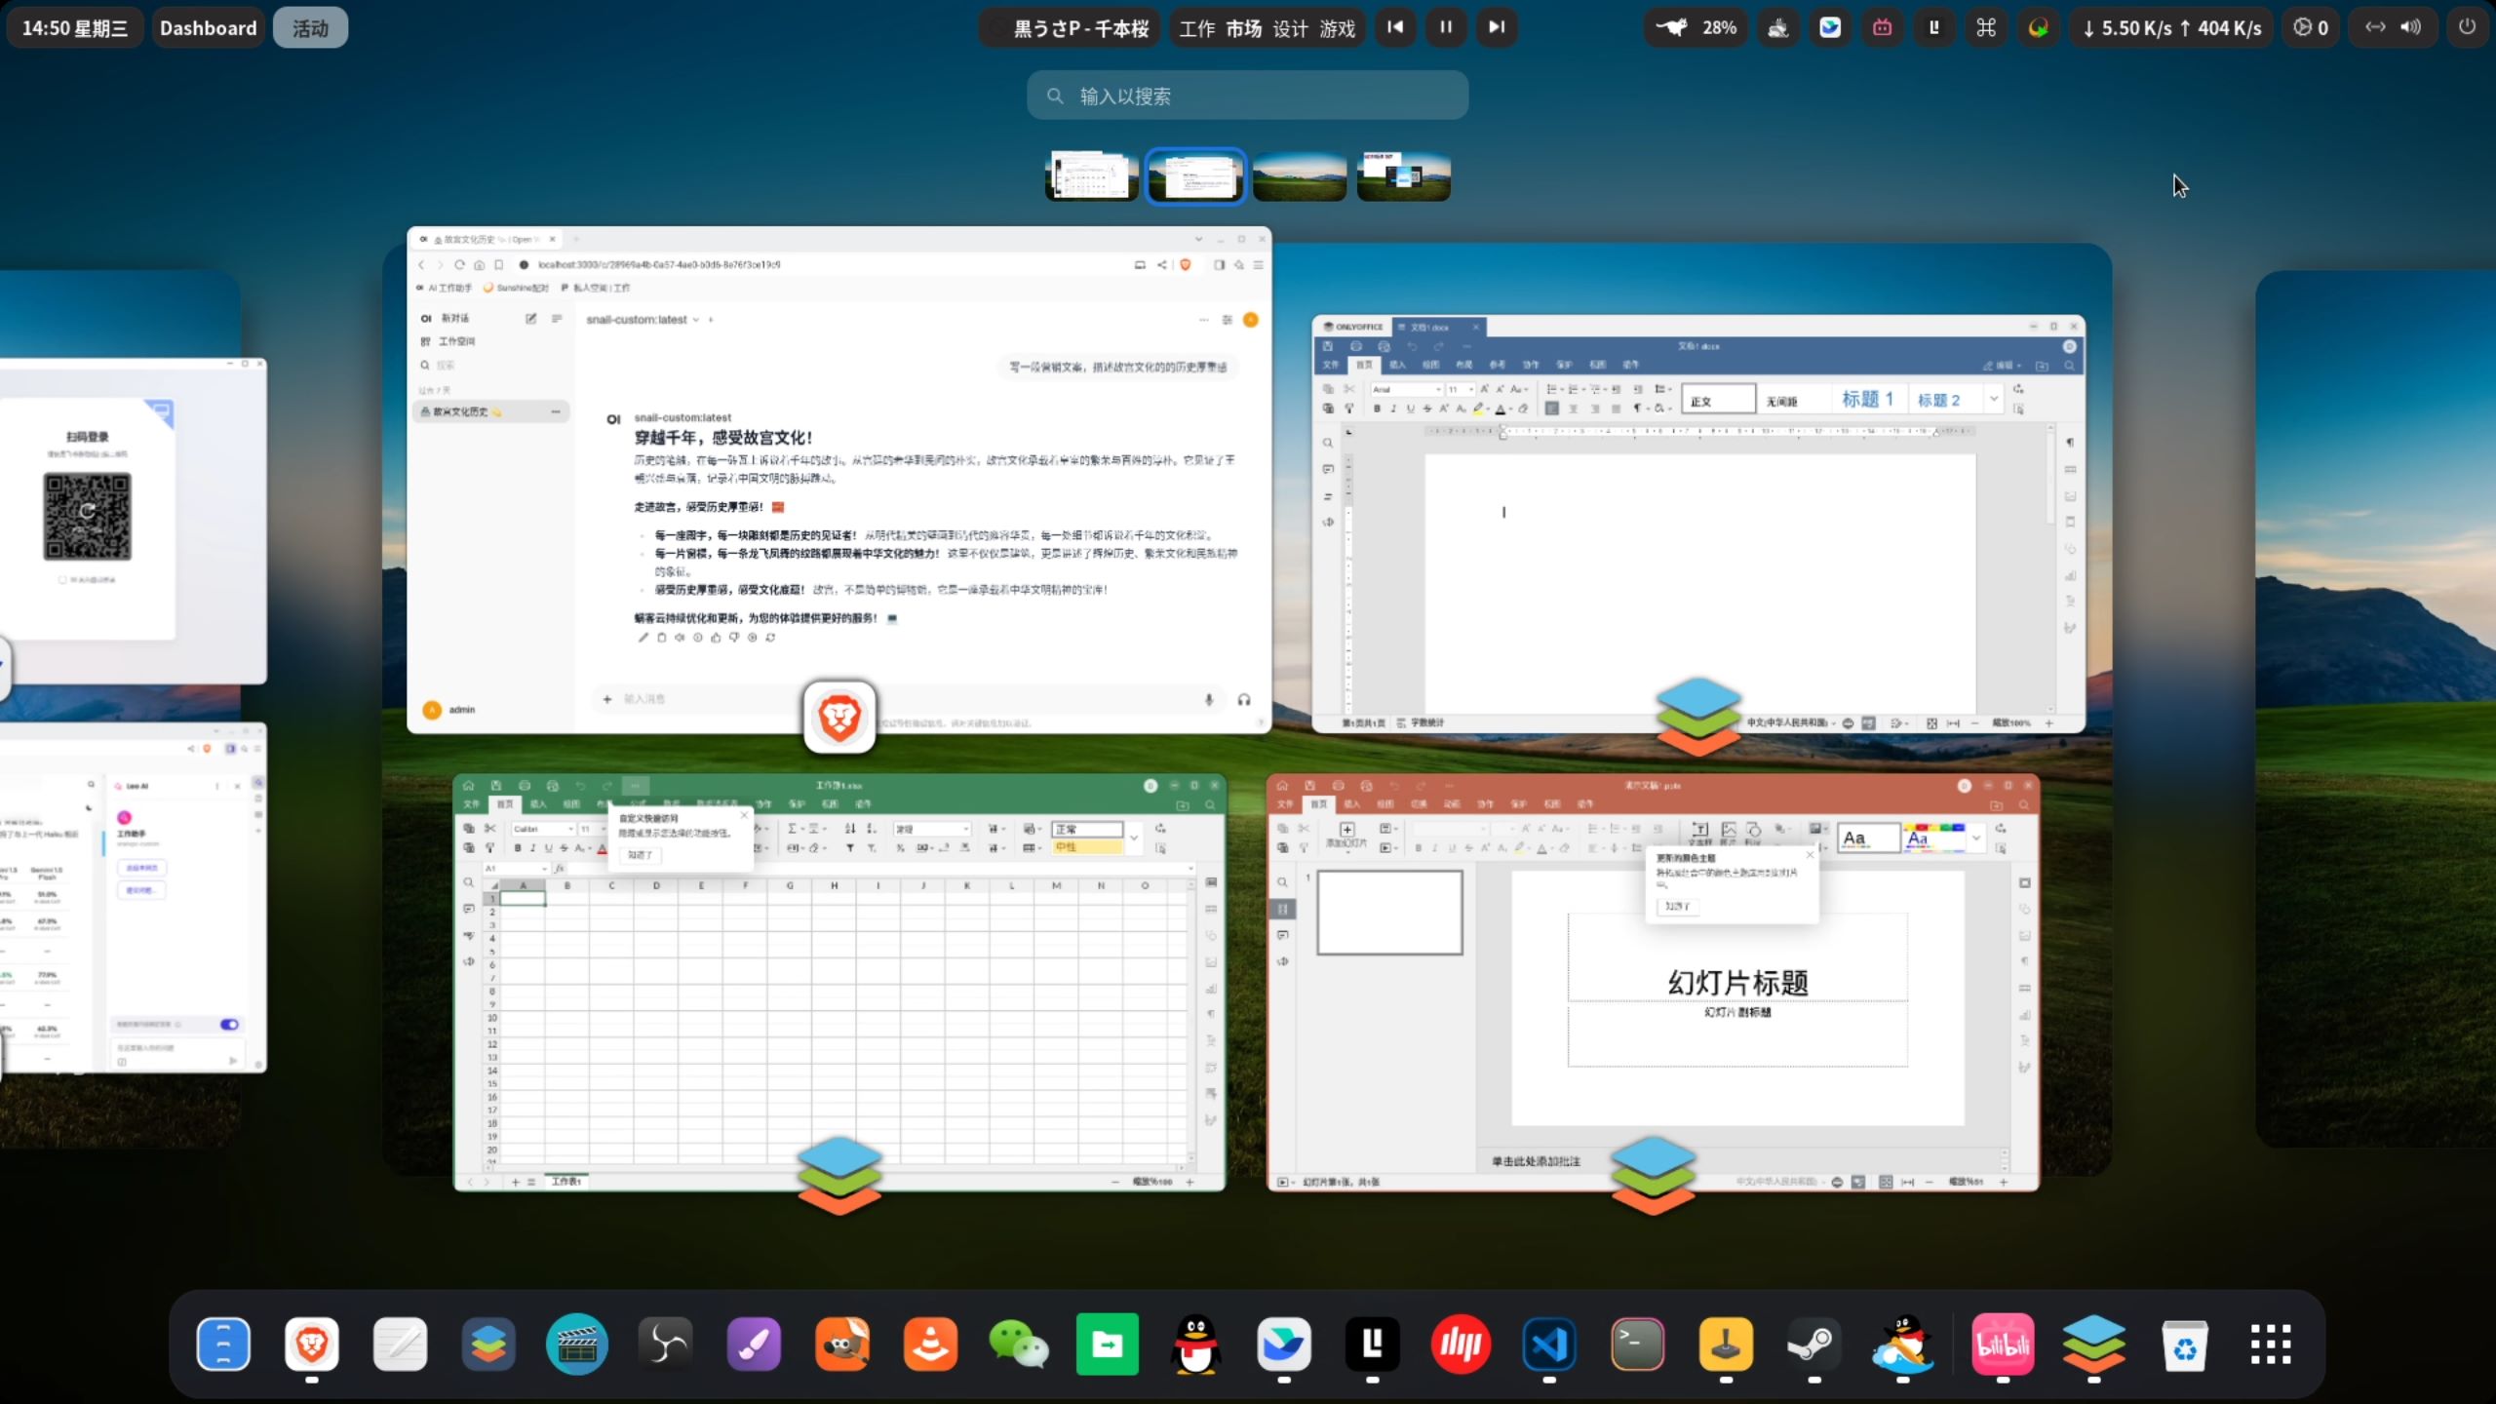Show all applications grid in dock
The width and height of the screenshot is (2496, 1404).
(x=2271, y=1345)
